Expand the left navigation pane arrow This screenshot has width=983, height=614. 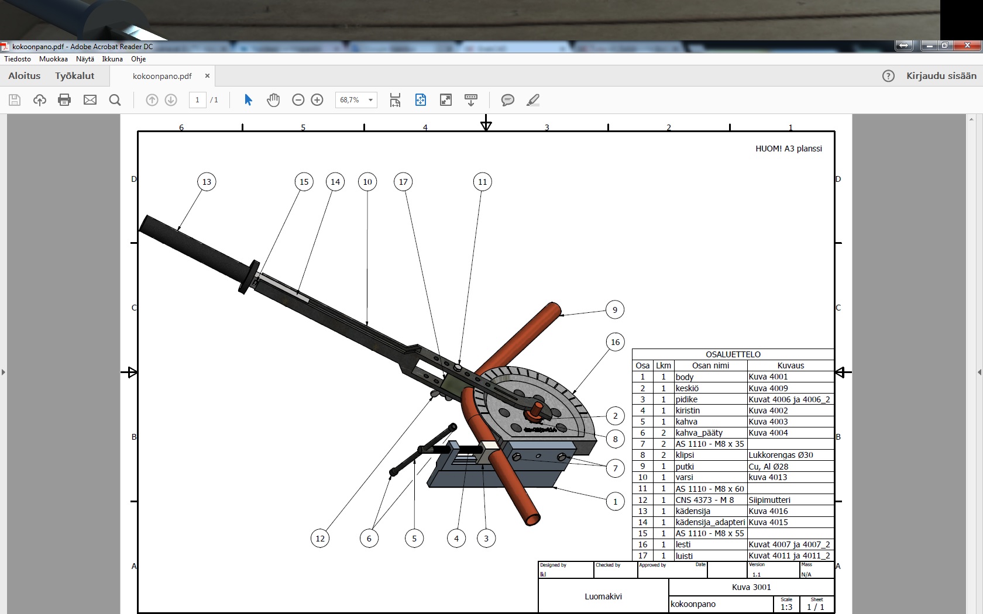click(x=4, y=372)
